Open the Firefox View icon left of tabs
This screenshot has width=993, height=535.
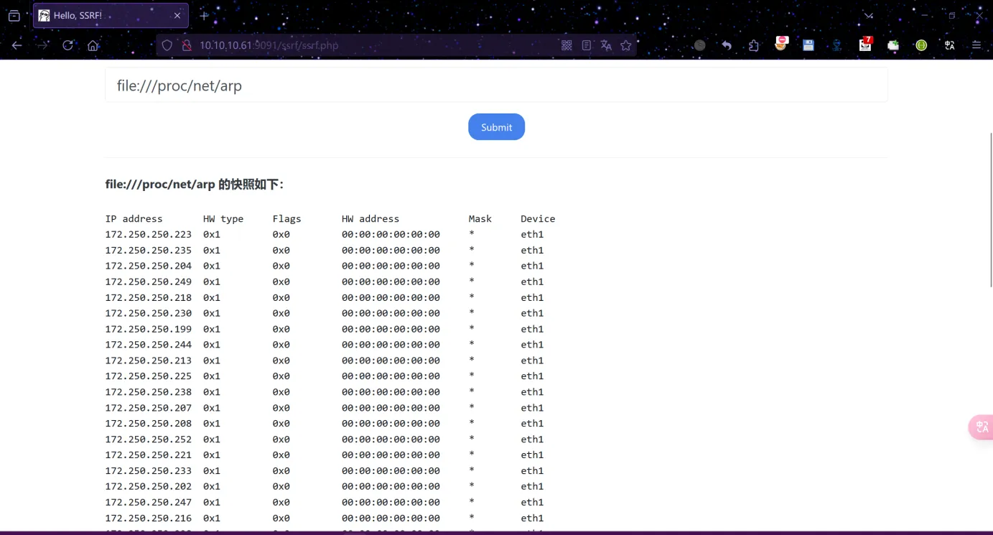14,15
